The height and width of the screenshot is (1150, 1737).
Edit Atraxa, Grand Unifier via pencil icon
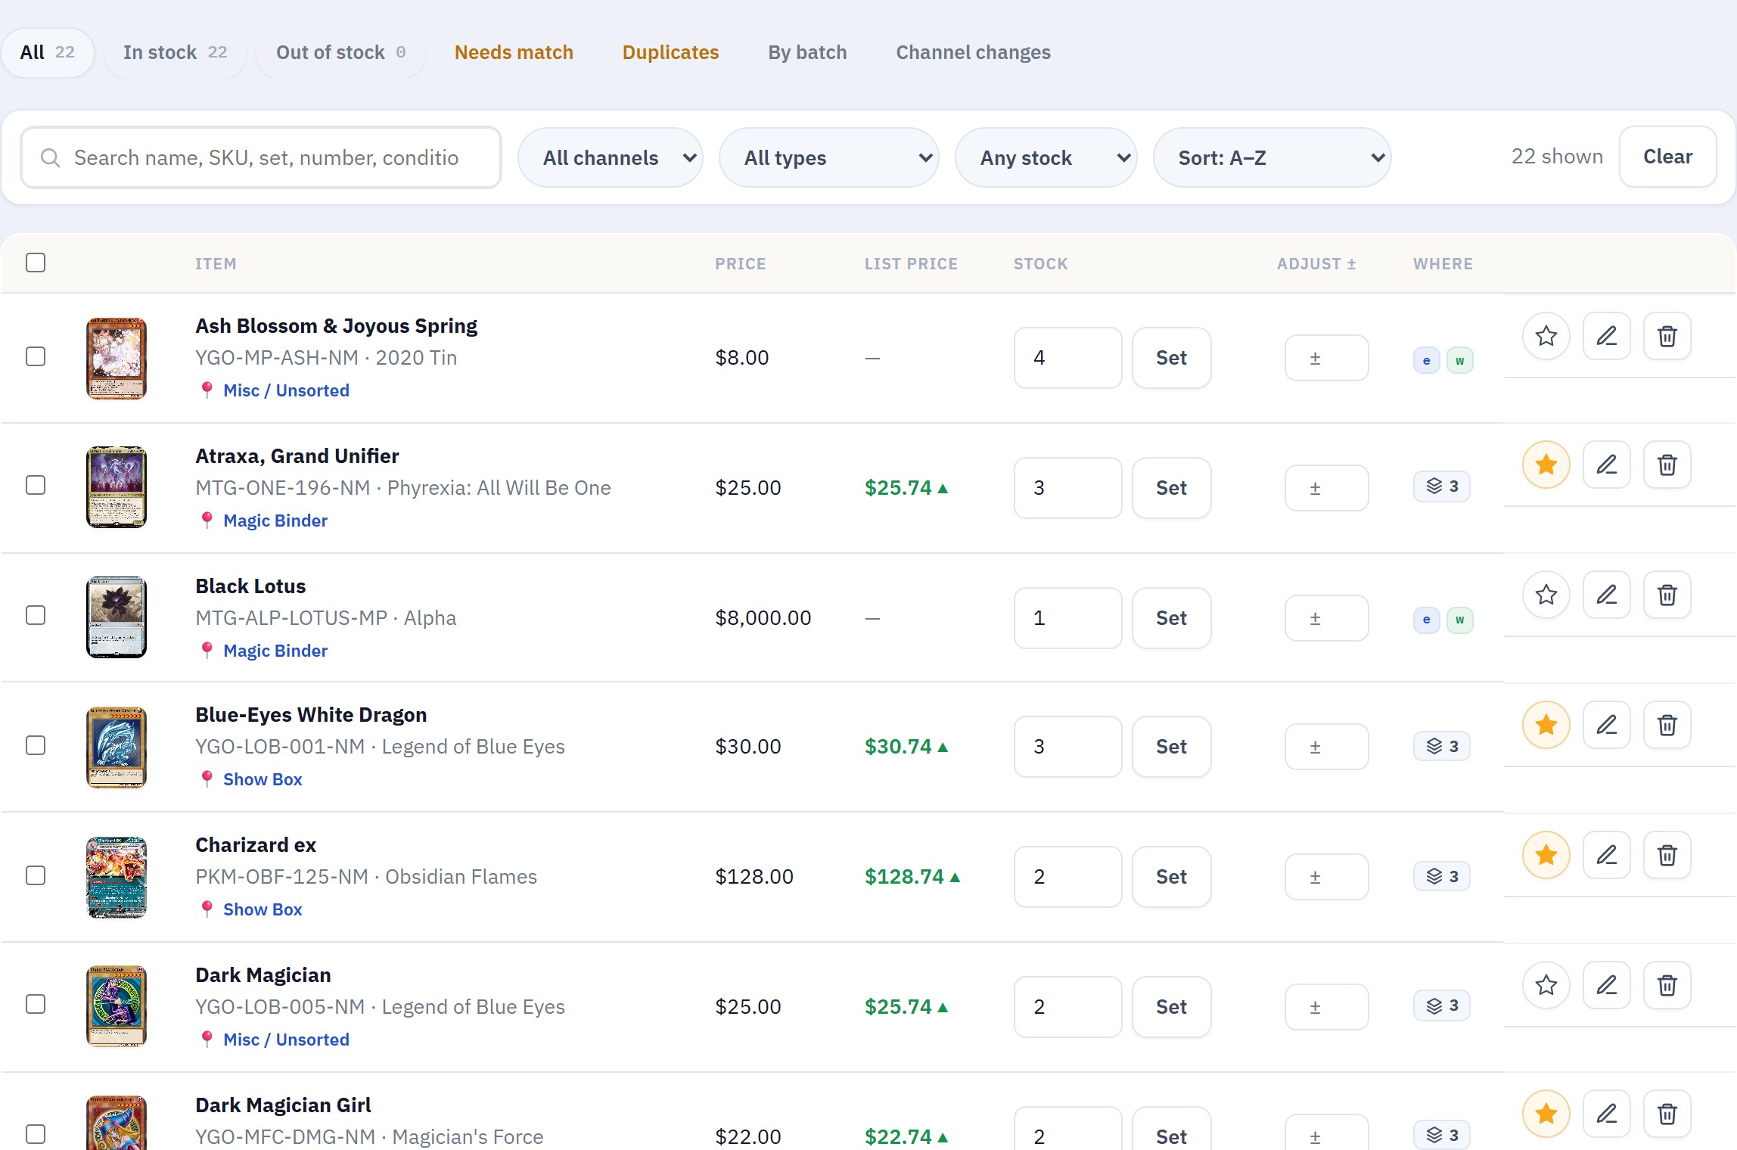[1607, 465]
